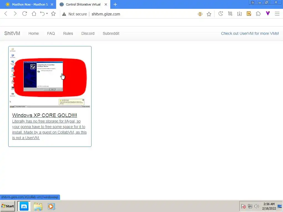Open the Windows Start button

tap(7, 206)
